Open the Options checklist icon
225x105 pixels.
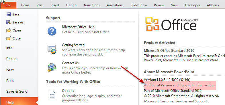click(x=52, y=95)
